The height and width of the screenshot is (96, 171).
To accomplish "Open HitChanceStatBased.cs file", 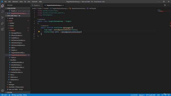I will 18,45.
